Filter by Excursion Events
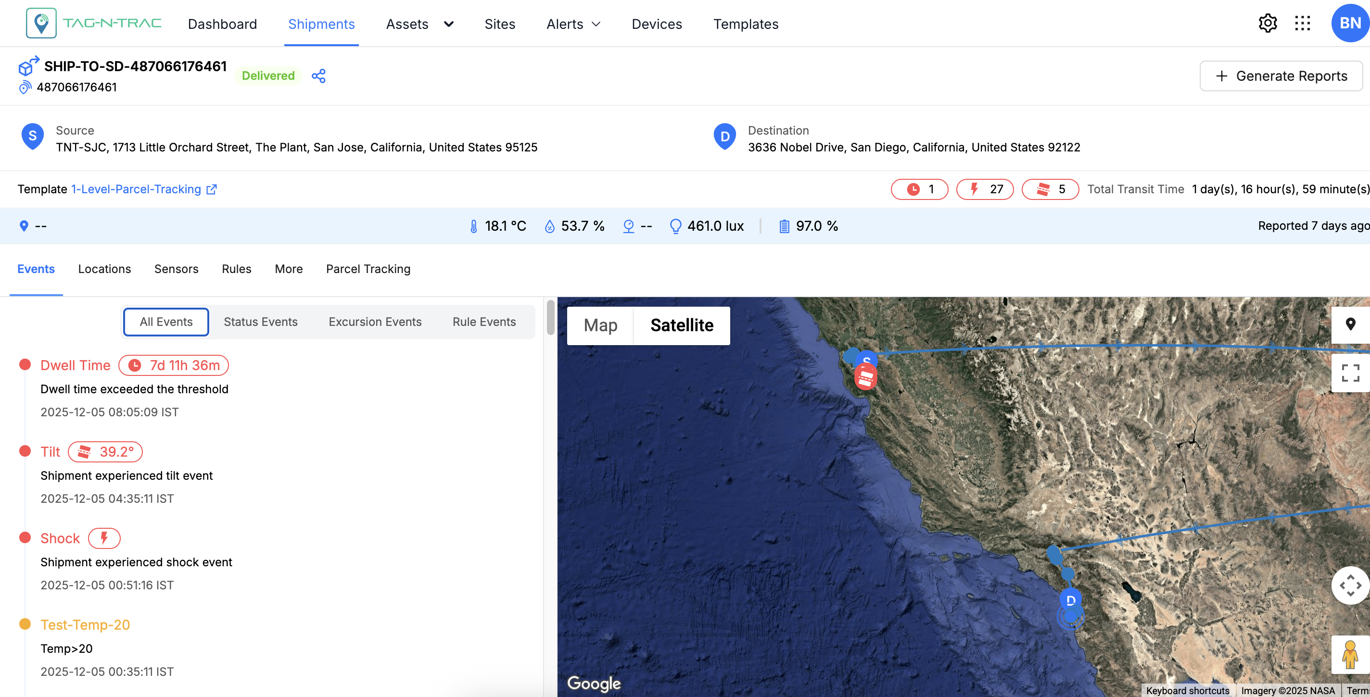 coord(374,322)
